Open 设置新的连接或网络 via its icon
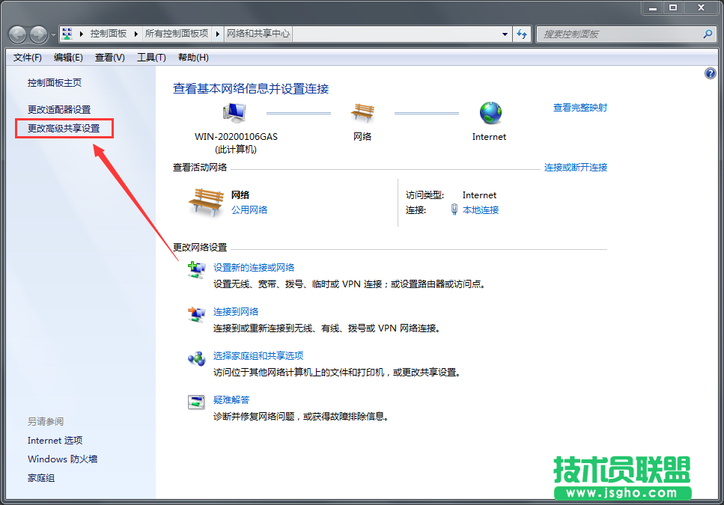Screen dimensions: 724x505 click(x=195, y=269)
